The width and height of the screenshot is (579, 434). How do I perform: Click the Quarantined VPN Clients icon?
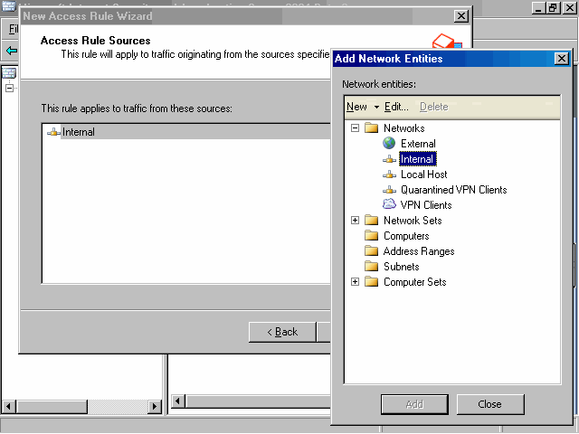[389, 190]
